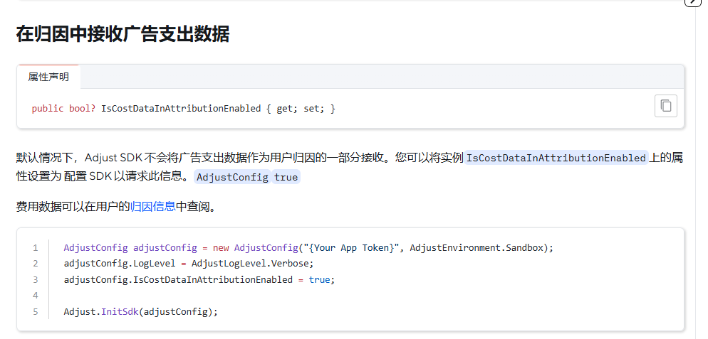Copy the property declaration code snippet
This screenshot has height=339, width=708.
tap(665, 106)
